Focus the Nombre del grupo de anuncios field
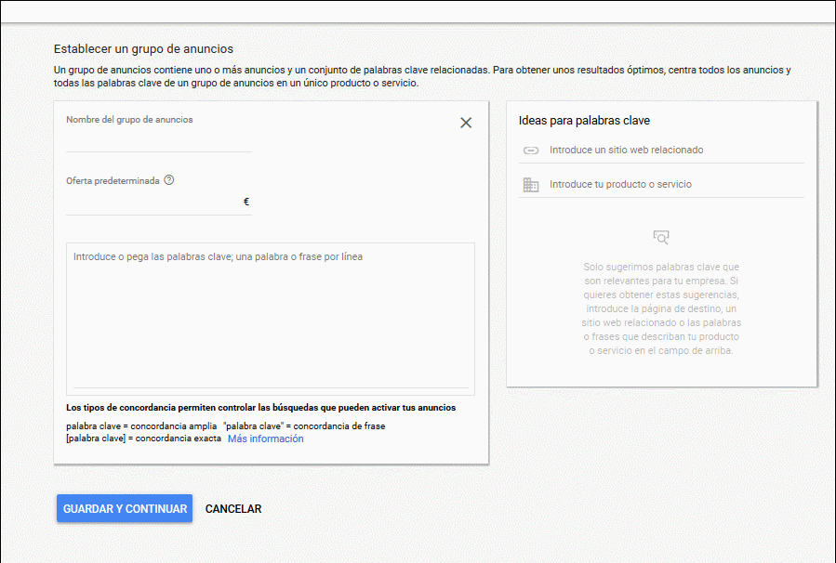Image resolution: width=836 pixels, height=563 pixels. coord(159,140)
